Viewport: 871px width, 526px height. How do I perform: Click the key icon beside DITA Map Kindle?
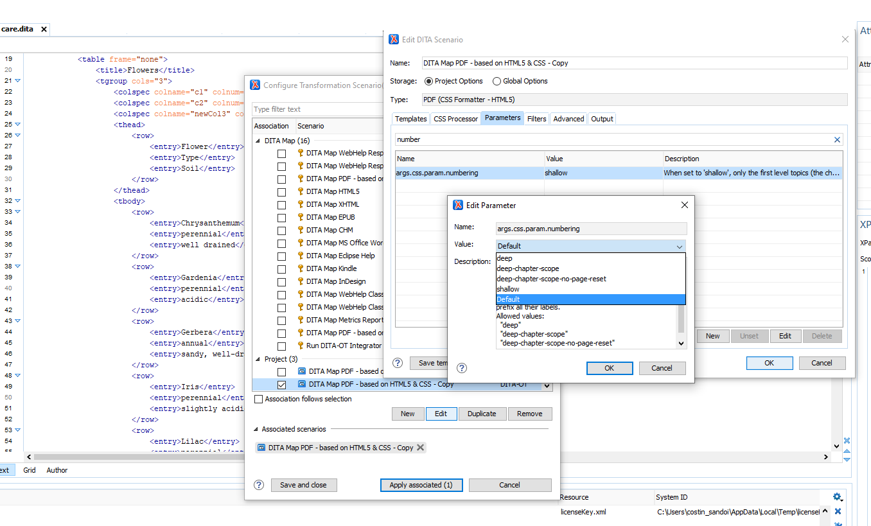300,268
